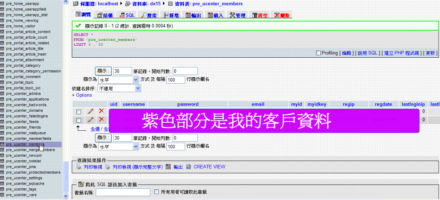The width and height of the screenshot is (440, 200).
Task: Click the 建立 PHP 程式碼 link
Action: click(x=402, y=53)
